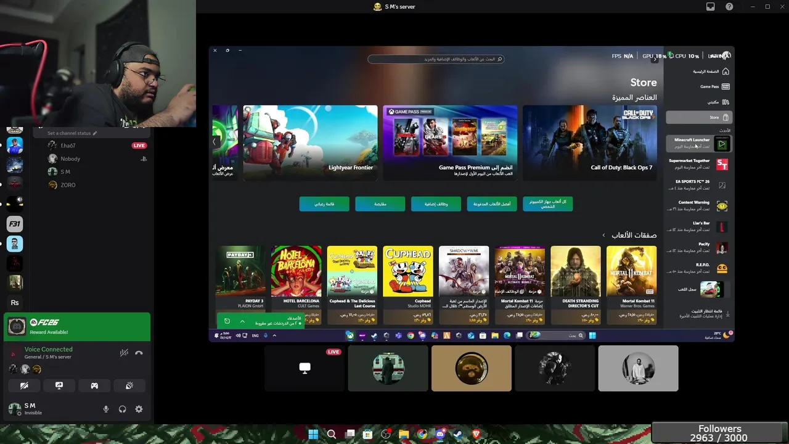Toggle Discord headphones deafen
This screenshot has width=789, height=444.
122,409
